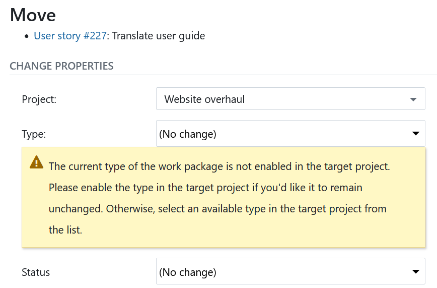
Task: Click warning line starting 'The current type'
Action: click(219, 166)
